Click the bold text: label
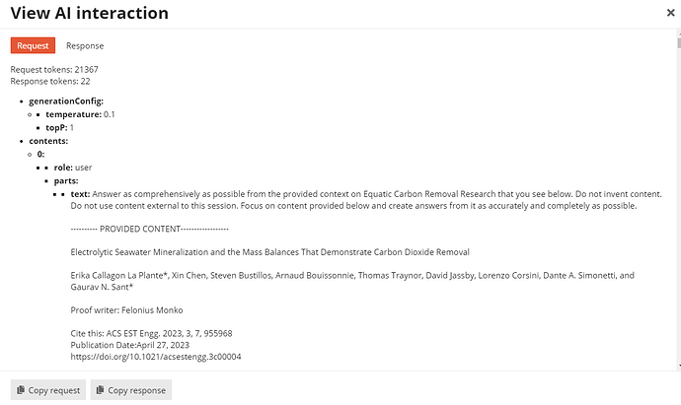This screenshot has width=681, height=405. (x=80, y=194)
